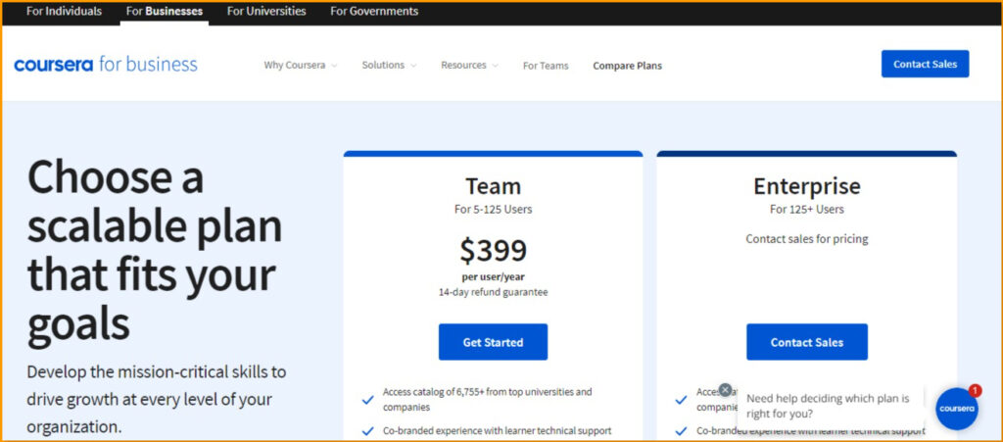Dismiss the help popup with x icon
This screenshot has height=442, width=1003.
coord(725,389)
